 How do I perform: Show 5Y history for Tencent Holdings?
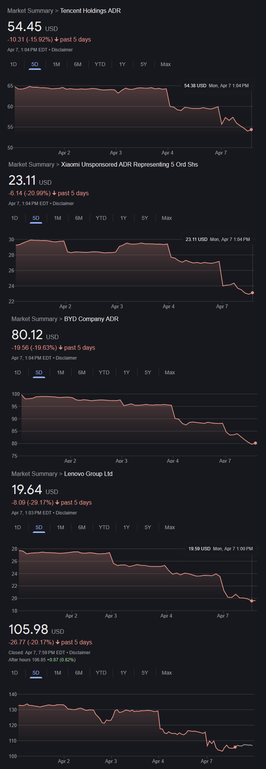[144, 64]
